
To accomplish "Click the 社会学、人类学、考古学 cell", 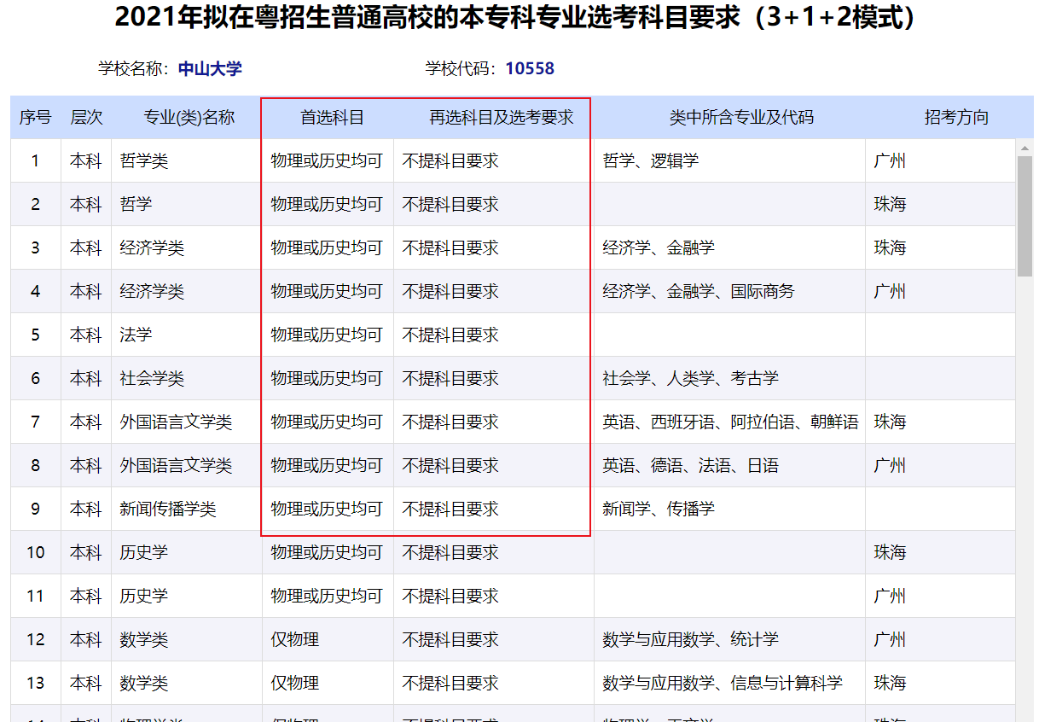I will (690, 379).
